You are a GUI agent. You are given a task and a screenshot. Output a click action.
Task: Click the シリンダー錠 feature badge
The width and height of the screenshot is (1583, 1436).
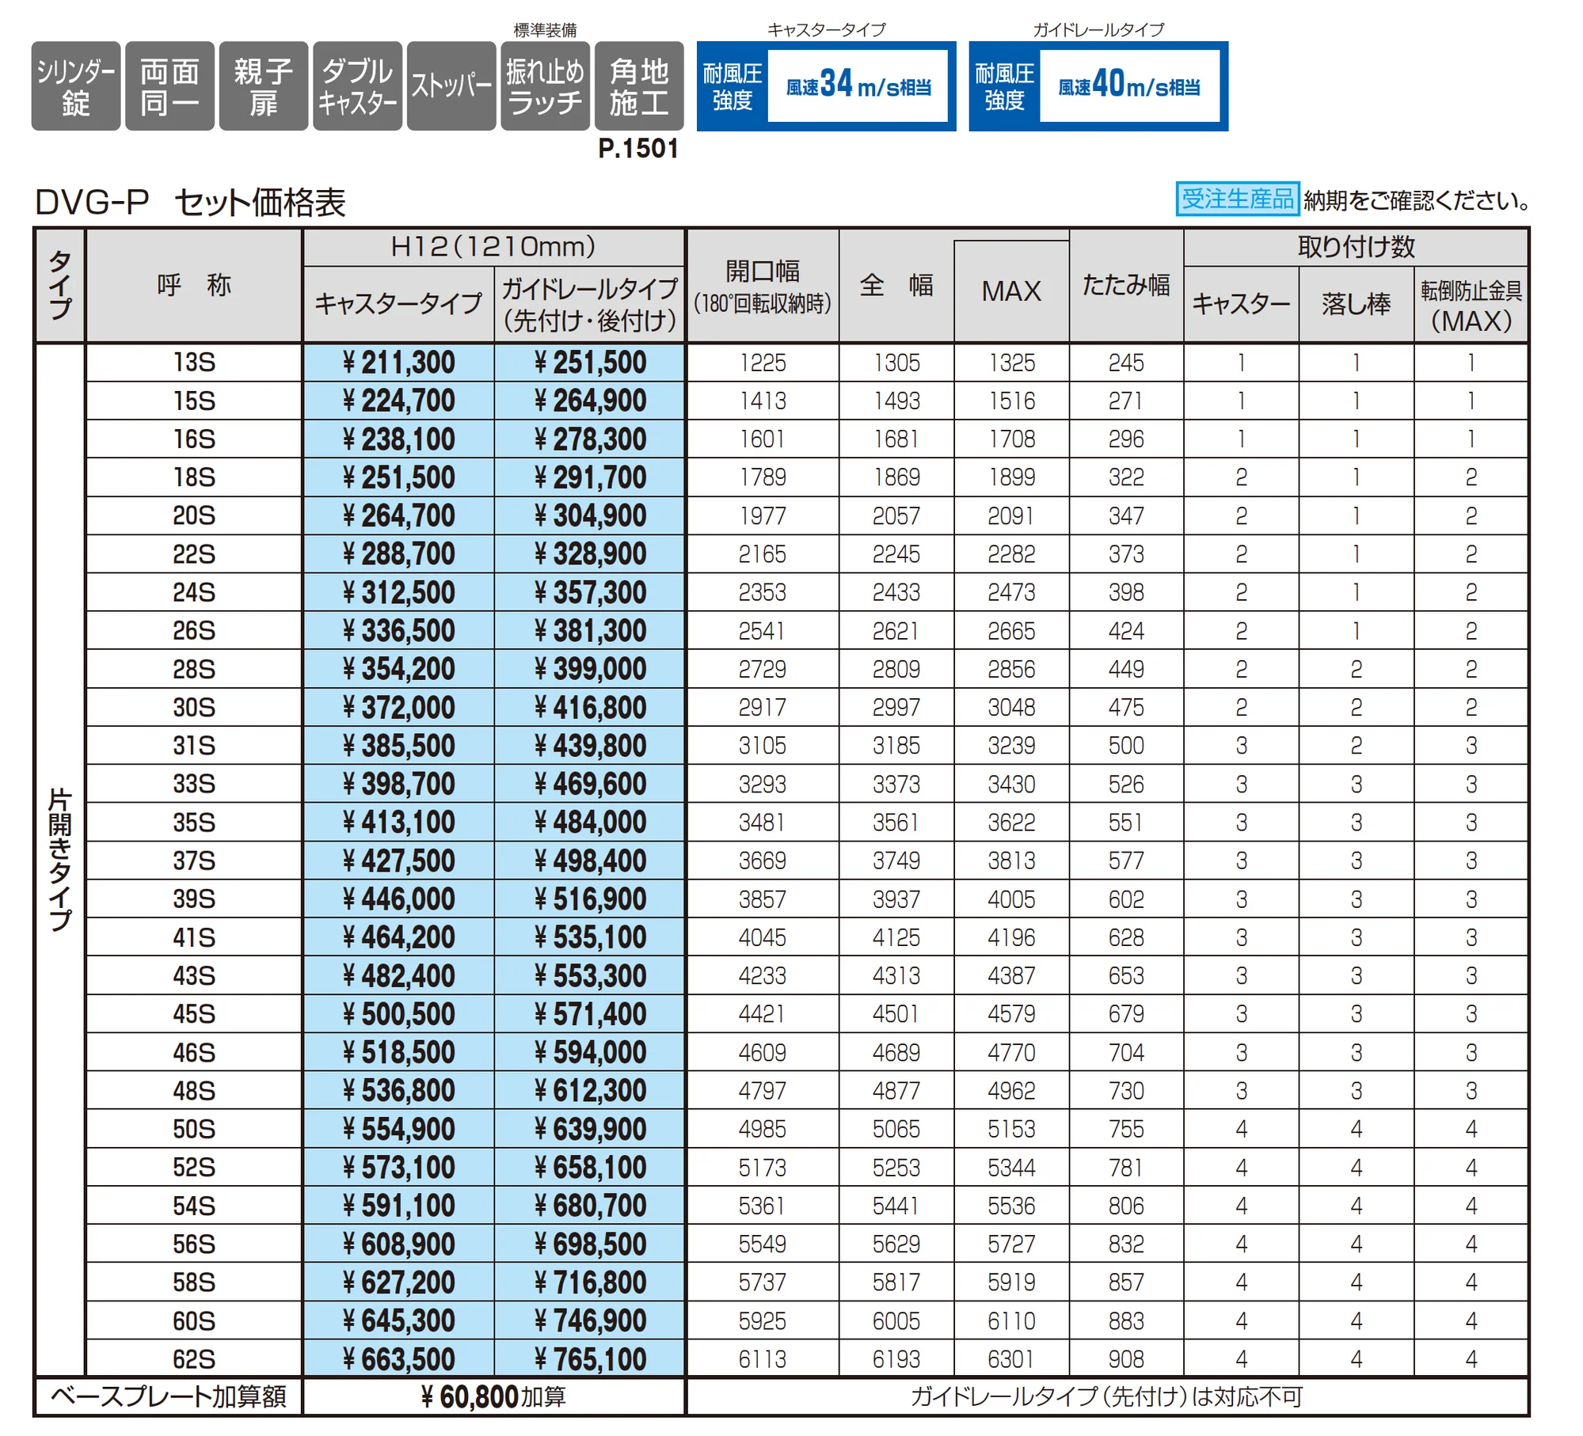coord(76,86)
